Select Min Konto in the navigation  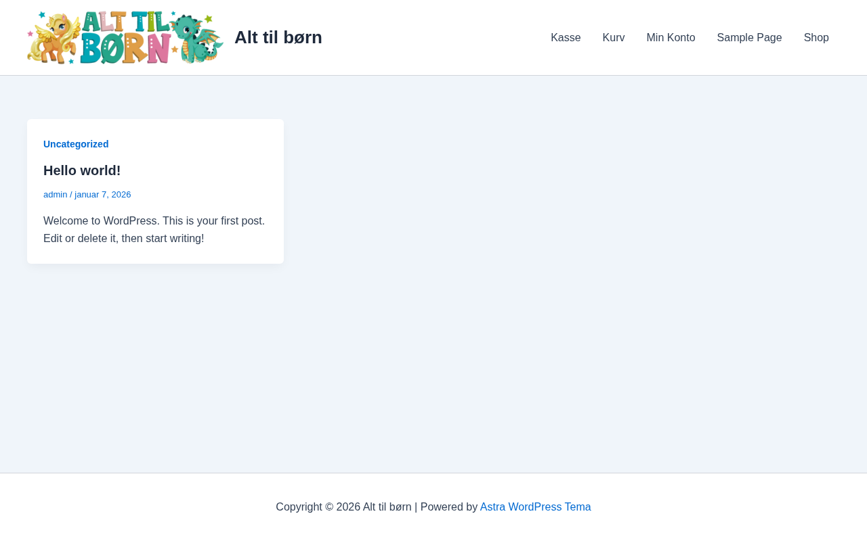coord(671,38)
